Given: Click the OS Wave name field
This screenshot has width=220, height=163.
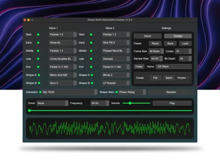Looking at the screenshot, I should click(x=174, y=66).
